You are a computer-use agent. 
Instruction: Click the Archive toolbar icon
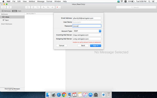[28, 7]
